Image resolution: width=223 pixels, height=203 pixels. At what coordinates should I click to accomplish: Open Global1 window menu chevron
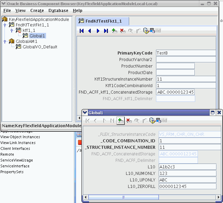[x=85, y=113]
